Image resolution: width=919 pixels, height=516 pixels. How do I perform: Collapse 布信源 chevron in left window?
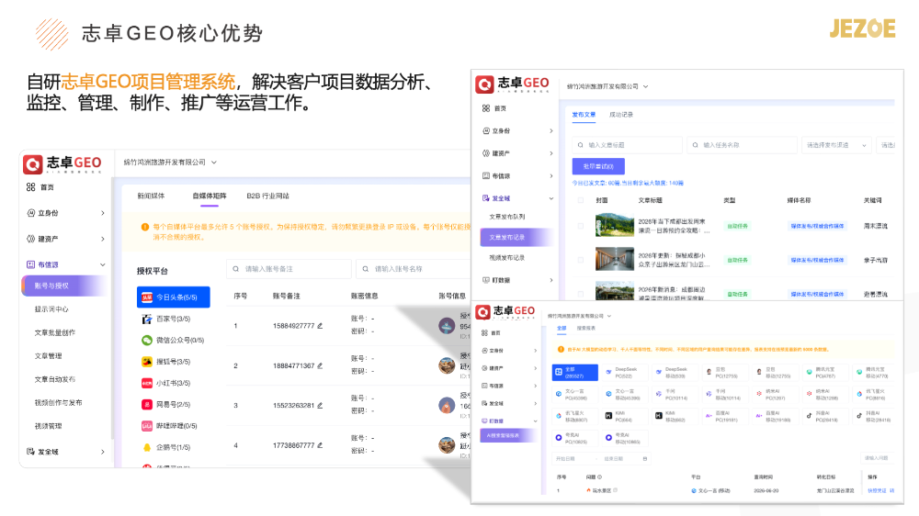pyautogui.click(x=103, y=264)
